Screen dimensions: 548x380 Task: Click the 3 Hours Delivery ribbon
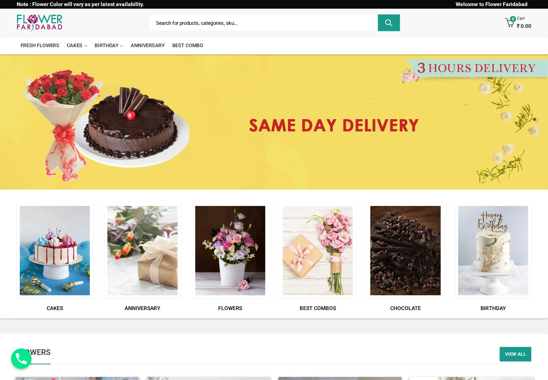[x=476, y=68]
